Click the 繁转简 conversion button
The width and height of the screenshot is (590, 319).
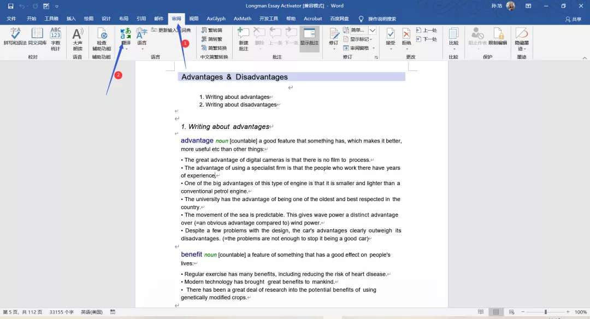coord(212,31)
